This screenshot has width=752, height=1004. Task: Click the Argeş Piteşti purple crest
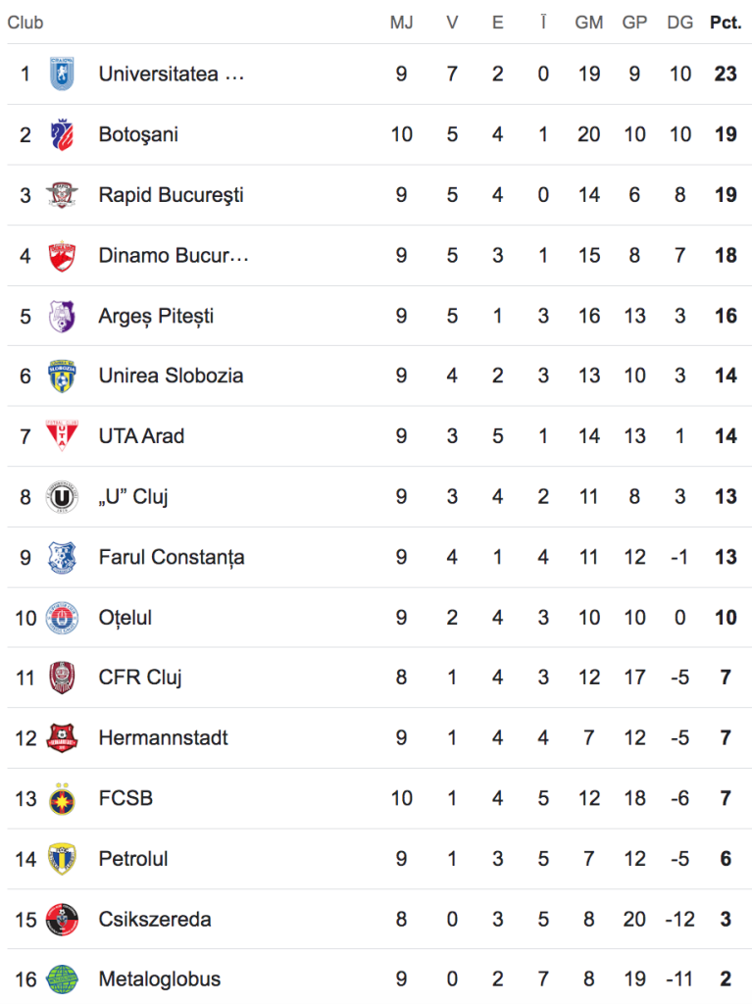point(62,316)
